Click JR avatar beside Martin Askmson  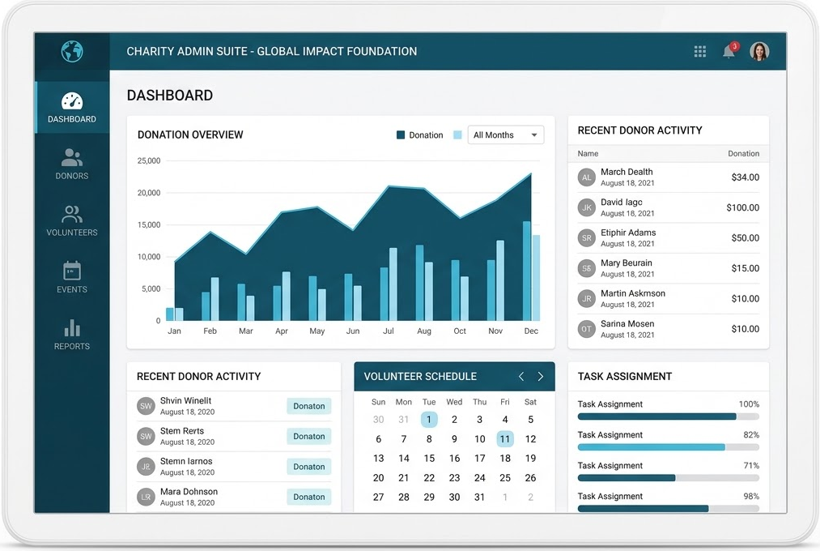pyautogui.click(x=587, y=299)
